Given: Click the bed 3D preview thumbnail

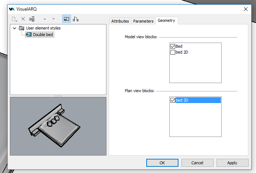Looking at the screenshot, I should (x=58, y=126).
